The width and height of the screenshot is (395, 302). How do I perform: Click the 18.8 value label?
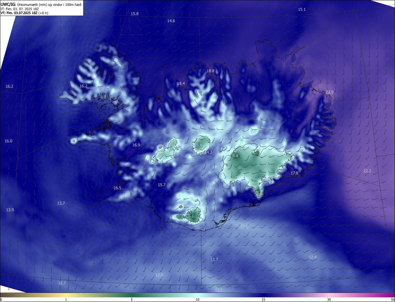point(210,71)
